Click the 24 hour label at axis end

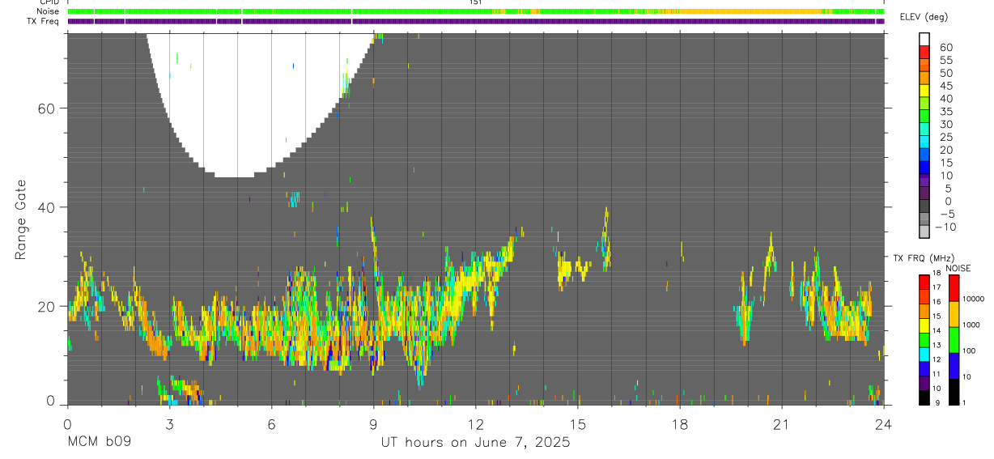pos(883,425)
